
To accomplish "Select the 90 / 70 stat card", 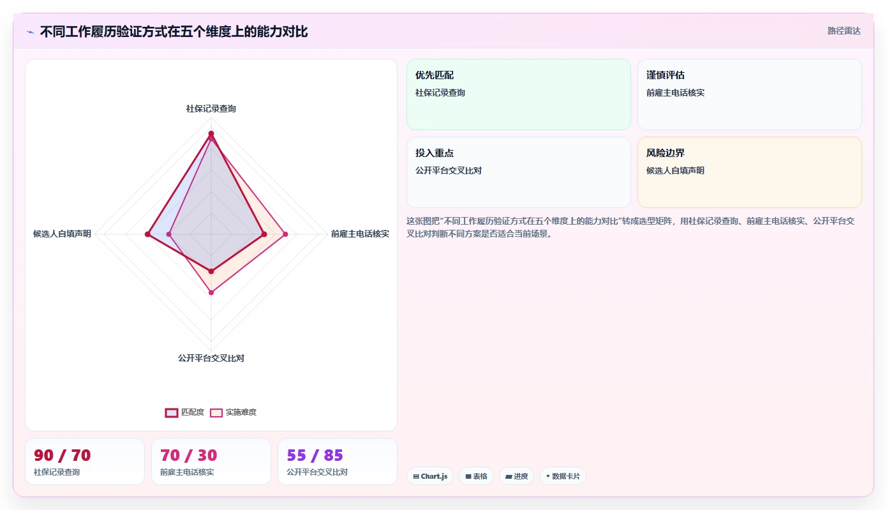I will [x=85, y=461].
